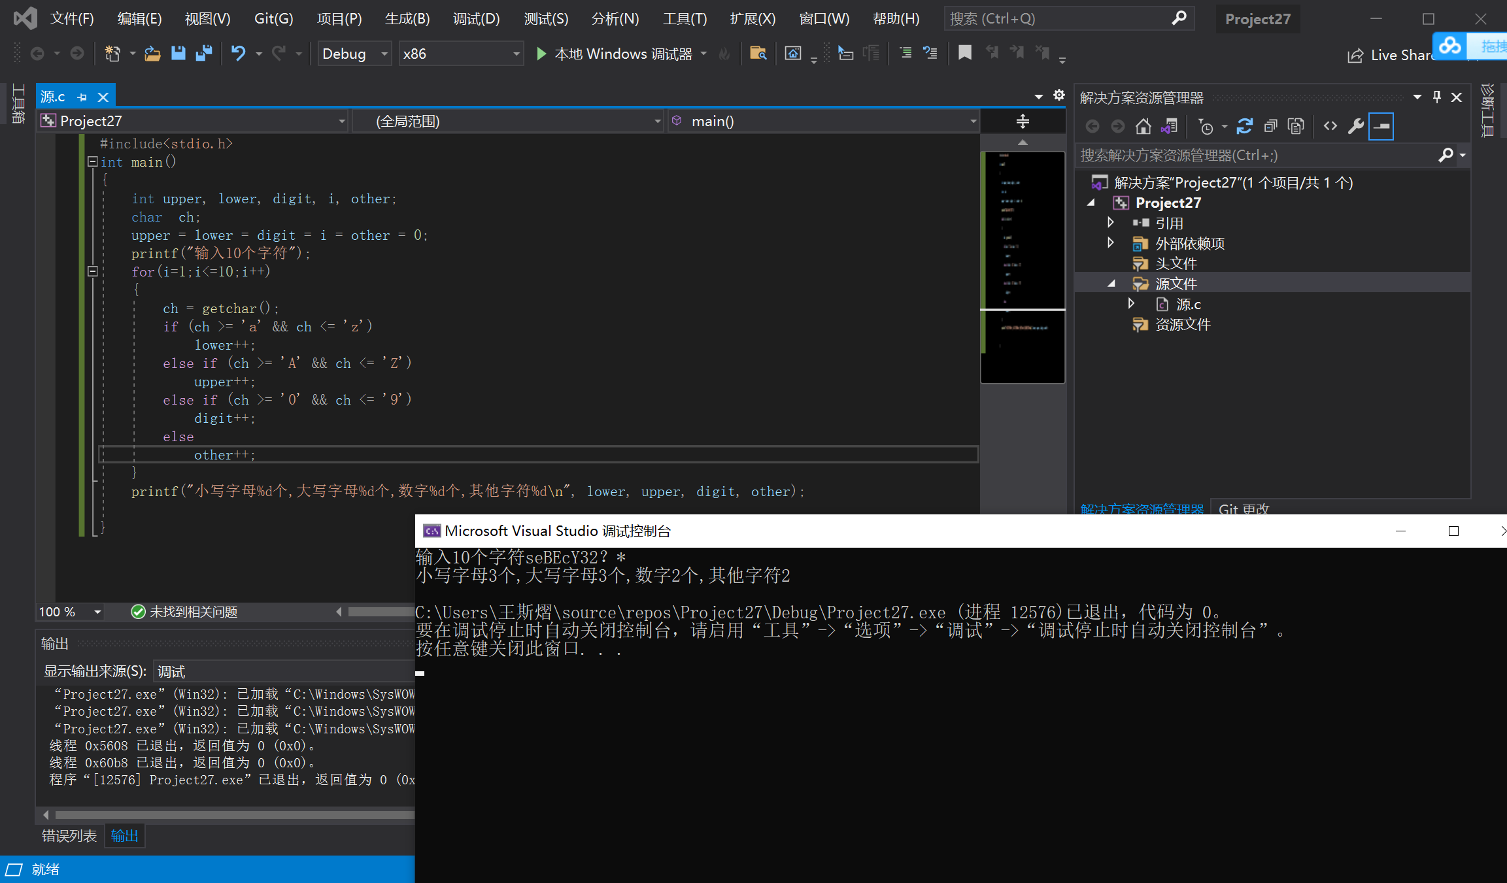Click the sync/refresh icon in Solution Explorer
The image size is (1507, 883).
(x=1244, y=126)
